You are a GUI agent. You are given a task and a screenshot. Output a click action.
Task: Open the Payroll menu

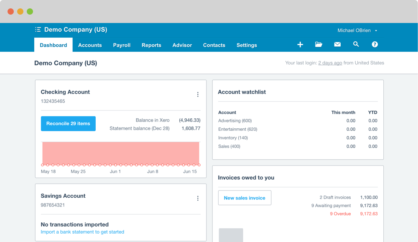point(122,45)
